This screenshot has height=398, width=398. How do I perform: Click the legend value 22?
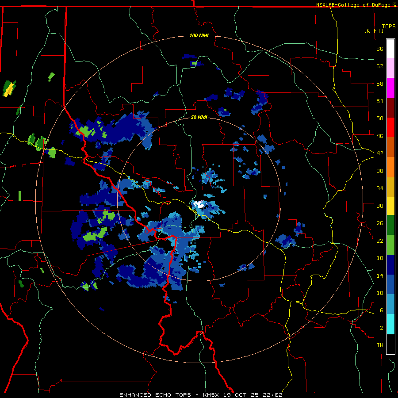pyautogui.click(x=380, y=241)
